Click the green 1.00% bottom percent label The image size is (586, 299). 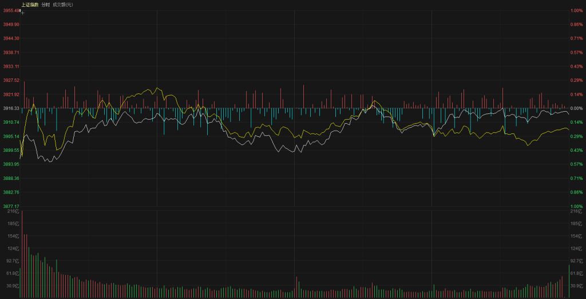coord(576,206)
